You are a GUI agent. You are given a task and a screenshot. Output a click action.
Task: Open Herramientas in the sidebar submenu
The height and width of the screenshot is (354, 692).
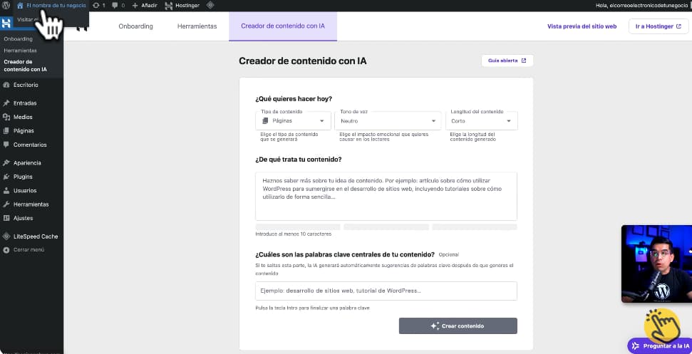click(20, 51)
